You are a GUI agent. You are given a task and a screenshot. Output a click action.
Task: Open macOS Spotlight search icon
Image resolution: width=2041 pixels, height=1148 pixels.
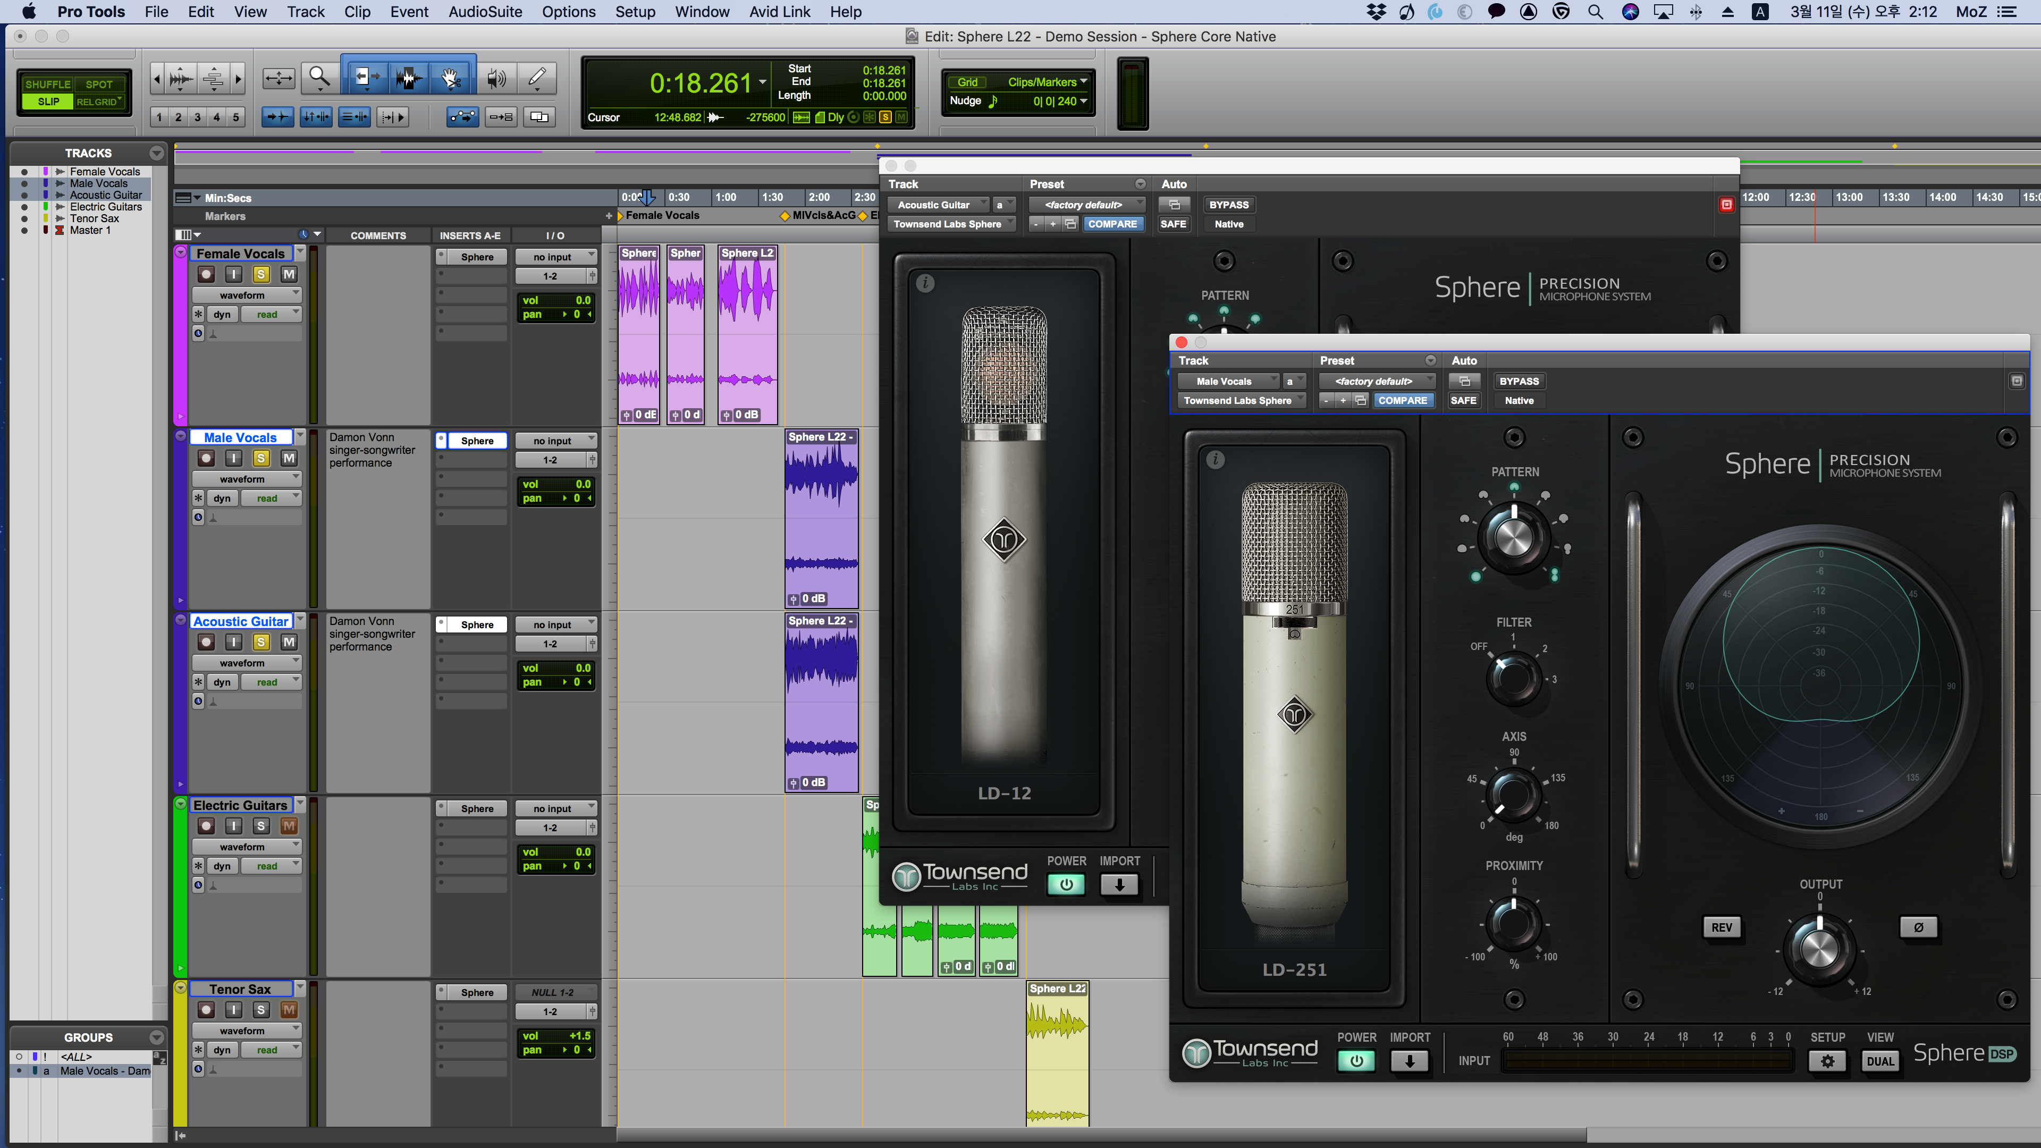pos(1596,12)
